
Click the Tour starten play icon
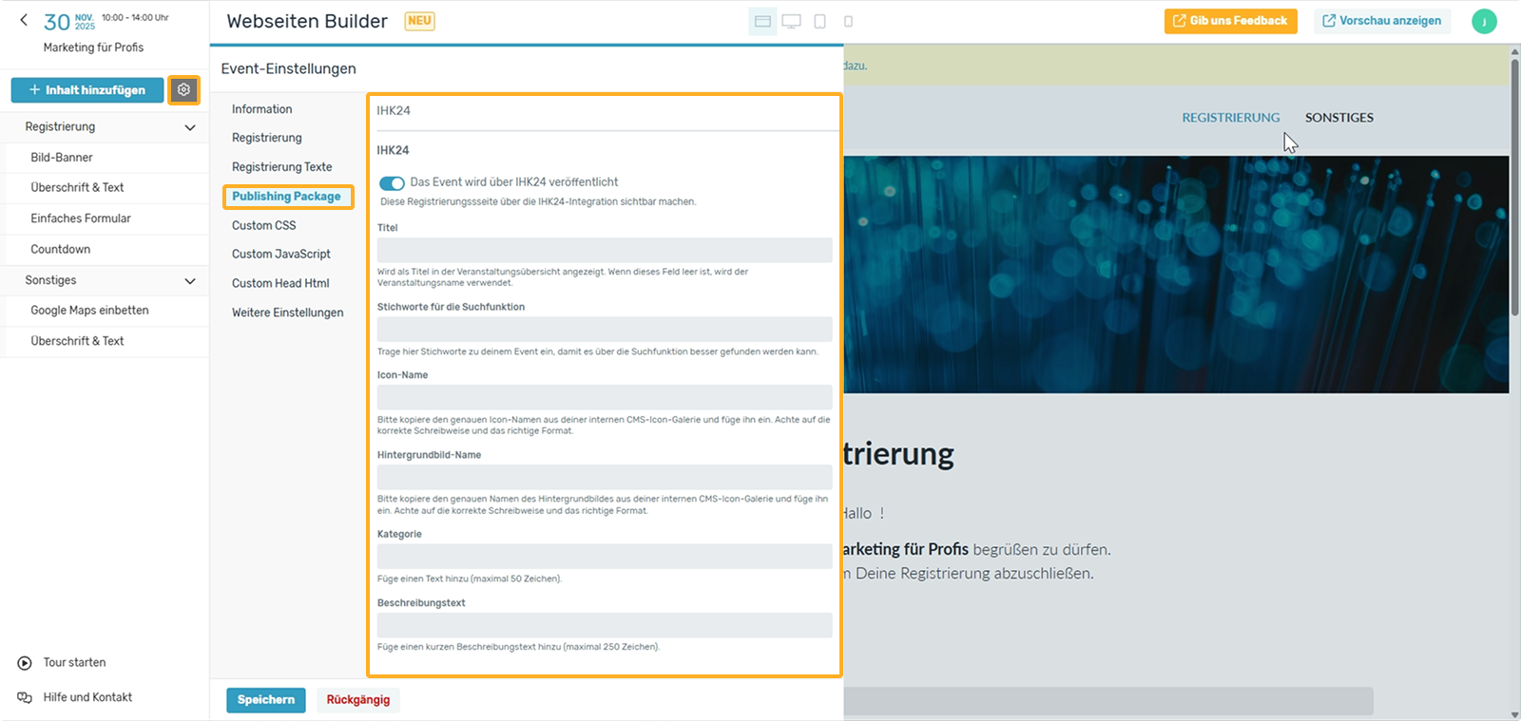pos(25,663)
